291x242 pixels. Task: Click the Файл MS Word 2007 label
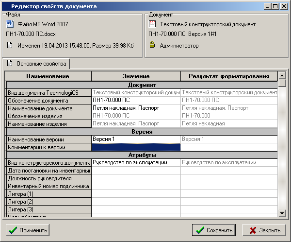(x=43, y=24)
